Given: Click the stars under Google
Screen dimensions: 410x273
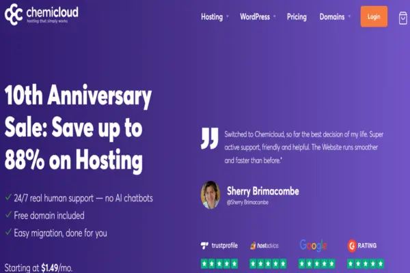Looking at the screenshot, I should pyautogui.click(x=316, y=263).
